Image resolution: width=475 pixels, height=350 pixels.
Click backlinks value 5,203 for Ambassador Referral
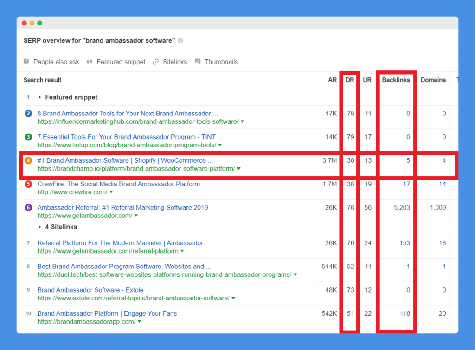[402, 207]
